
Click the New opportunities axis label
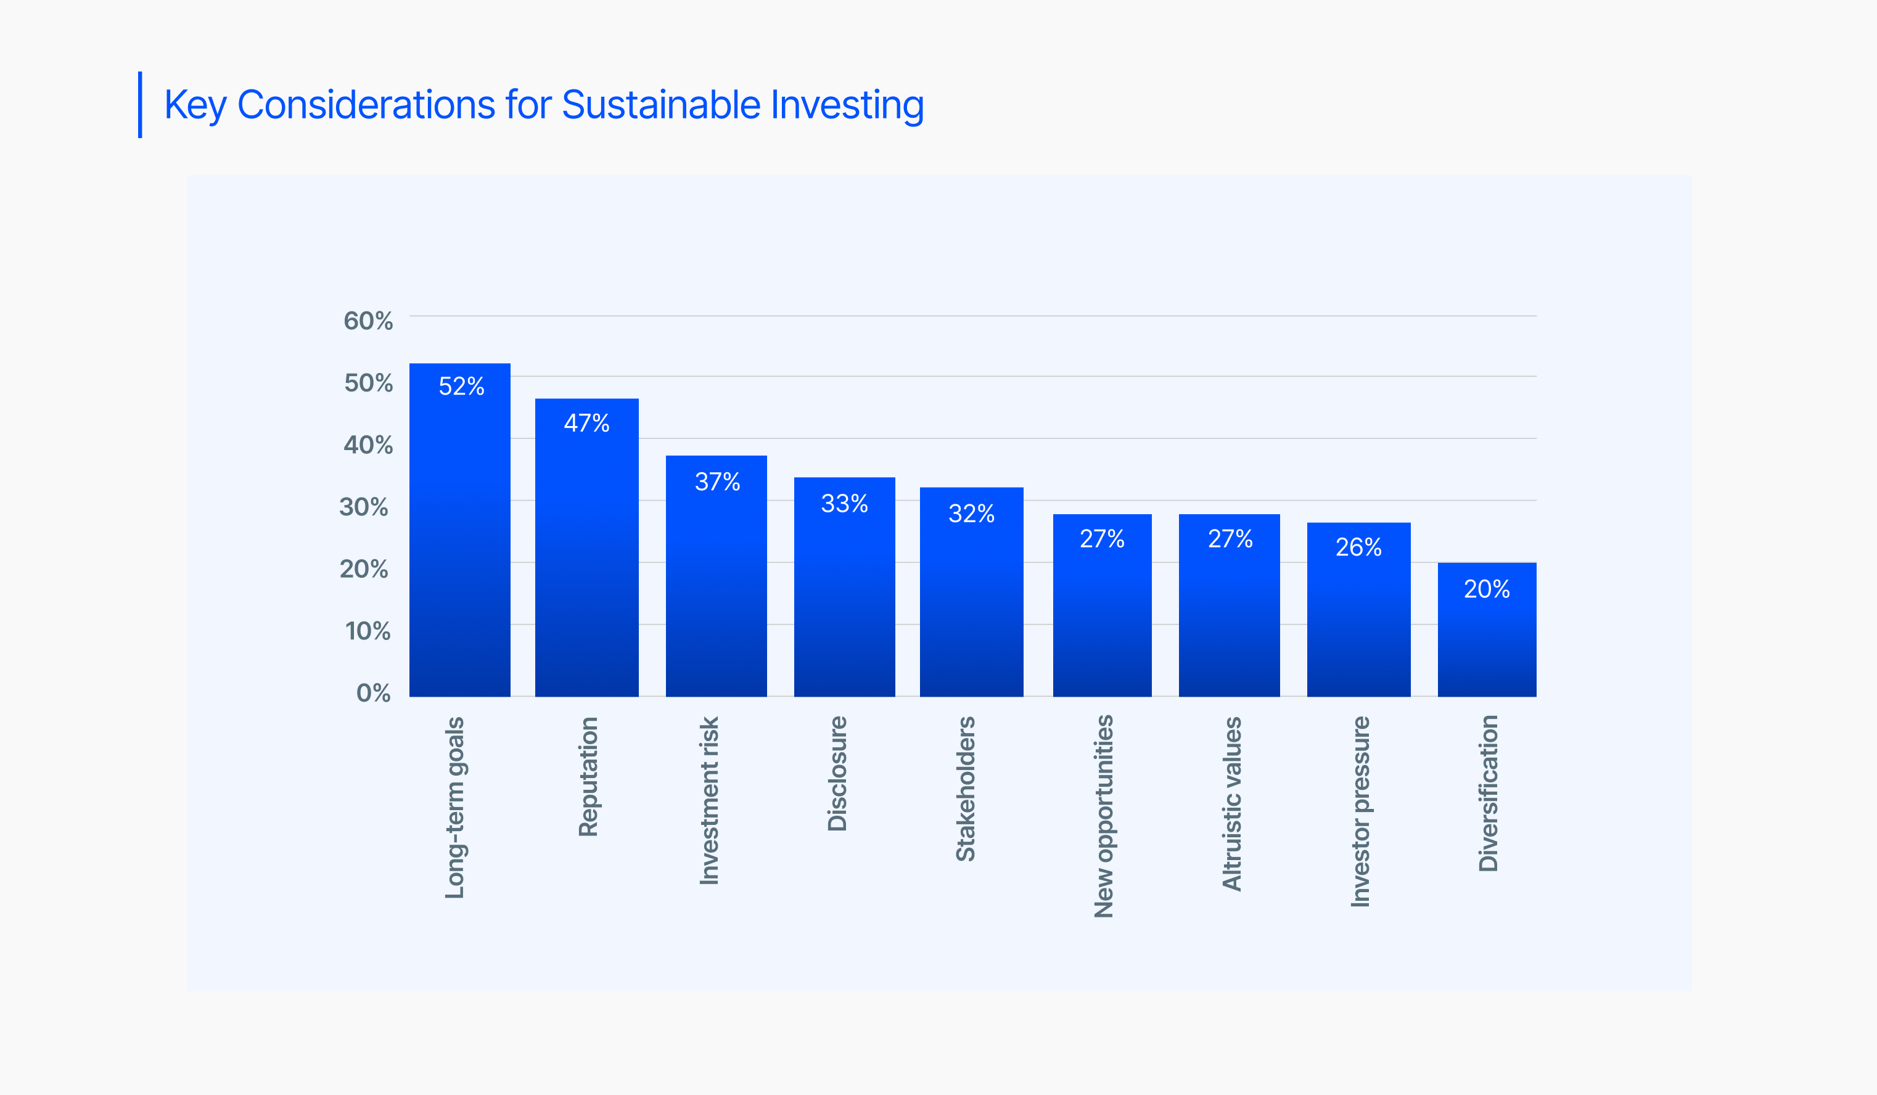point(1103,816)
